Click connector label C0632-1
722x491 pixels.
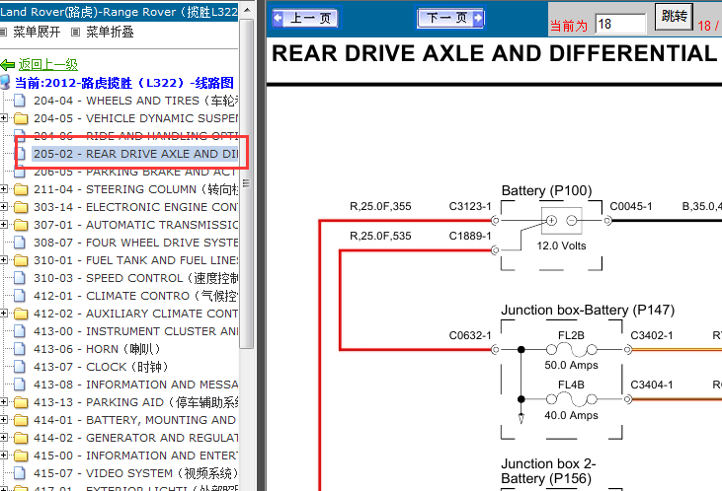[x=470, y=335]
